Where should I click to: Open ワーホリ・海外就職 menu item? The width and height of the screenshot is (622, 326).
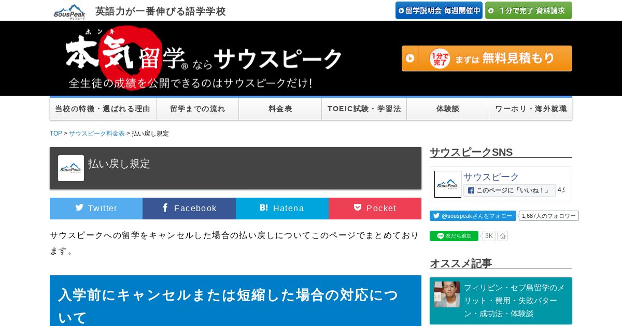(531, 109)
